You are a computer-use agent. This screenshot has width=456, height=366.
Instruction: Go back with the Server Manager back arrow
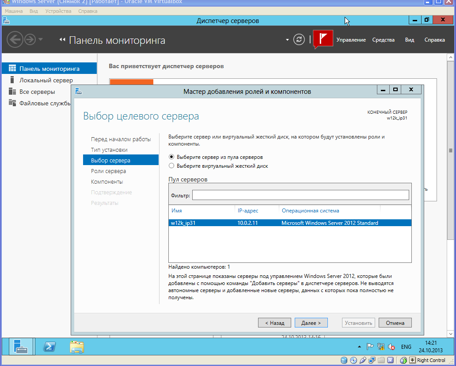tap(15, 39)
